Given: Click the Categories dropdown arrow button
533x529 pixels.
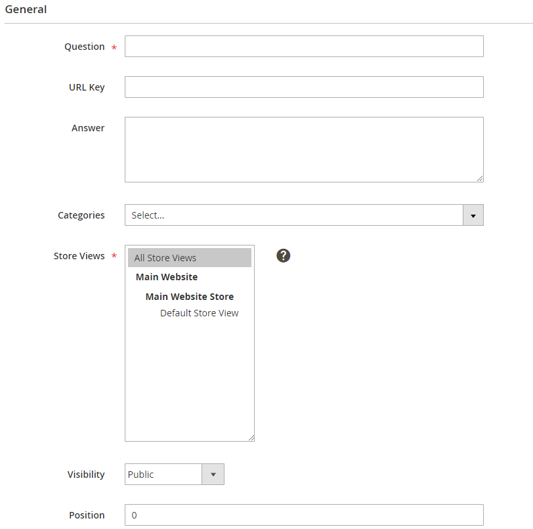Looking at the screenshot, I should [x=473, y=215].
